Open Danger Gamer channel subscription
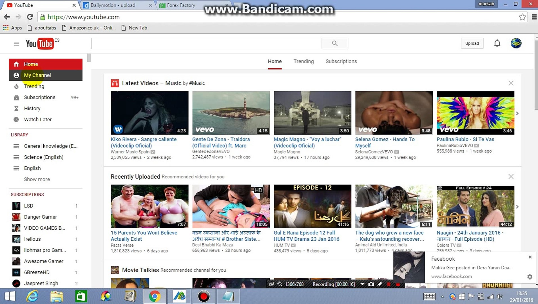The width and height of the screenshot is (538, 304). pos(46,217)
